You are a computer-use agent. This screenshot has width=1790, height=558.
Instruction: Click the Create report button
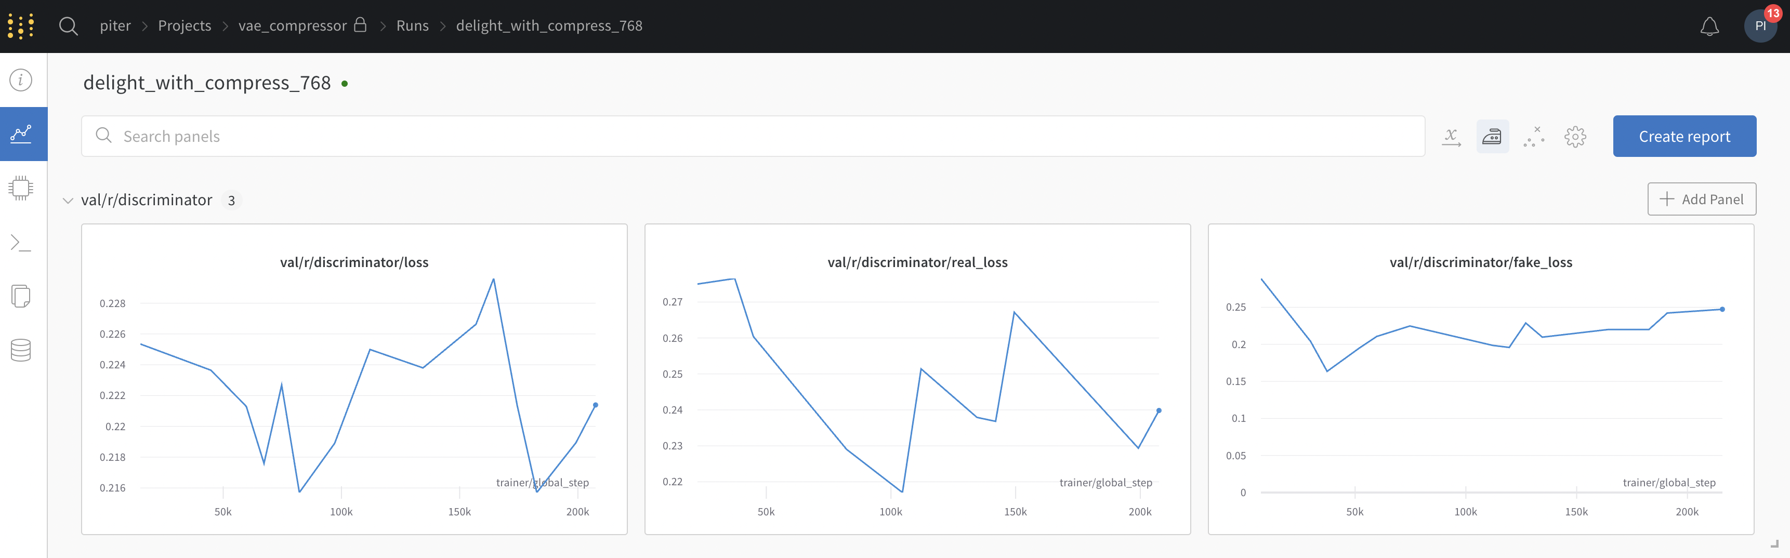click(x=1684, y=136)
